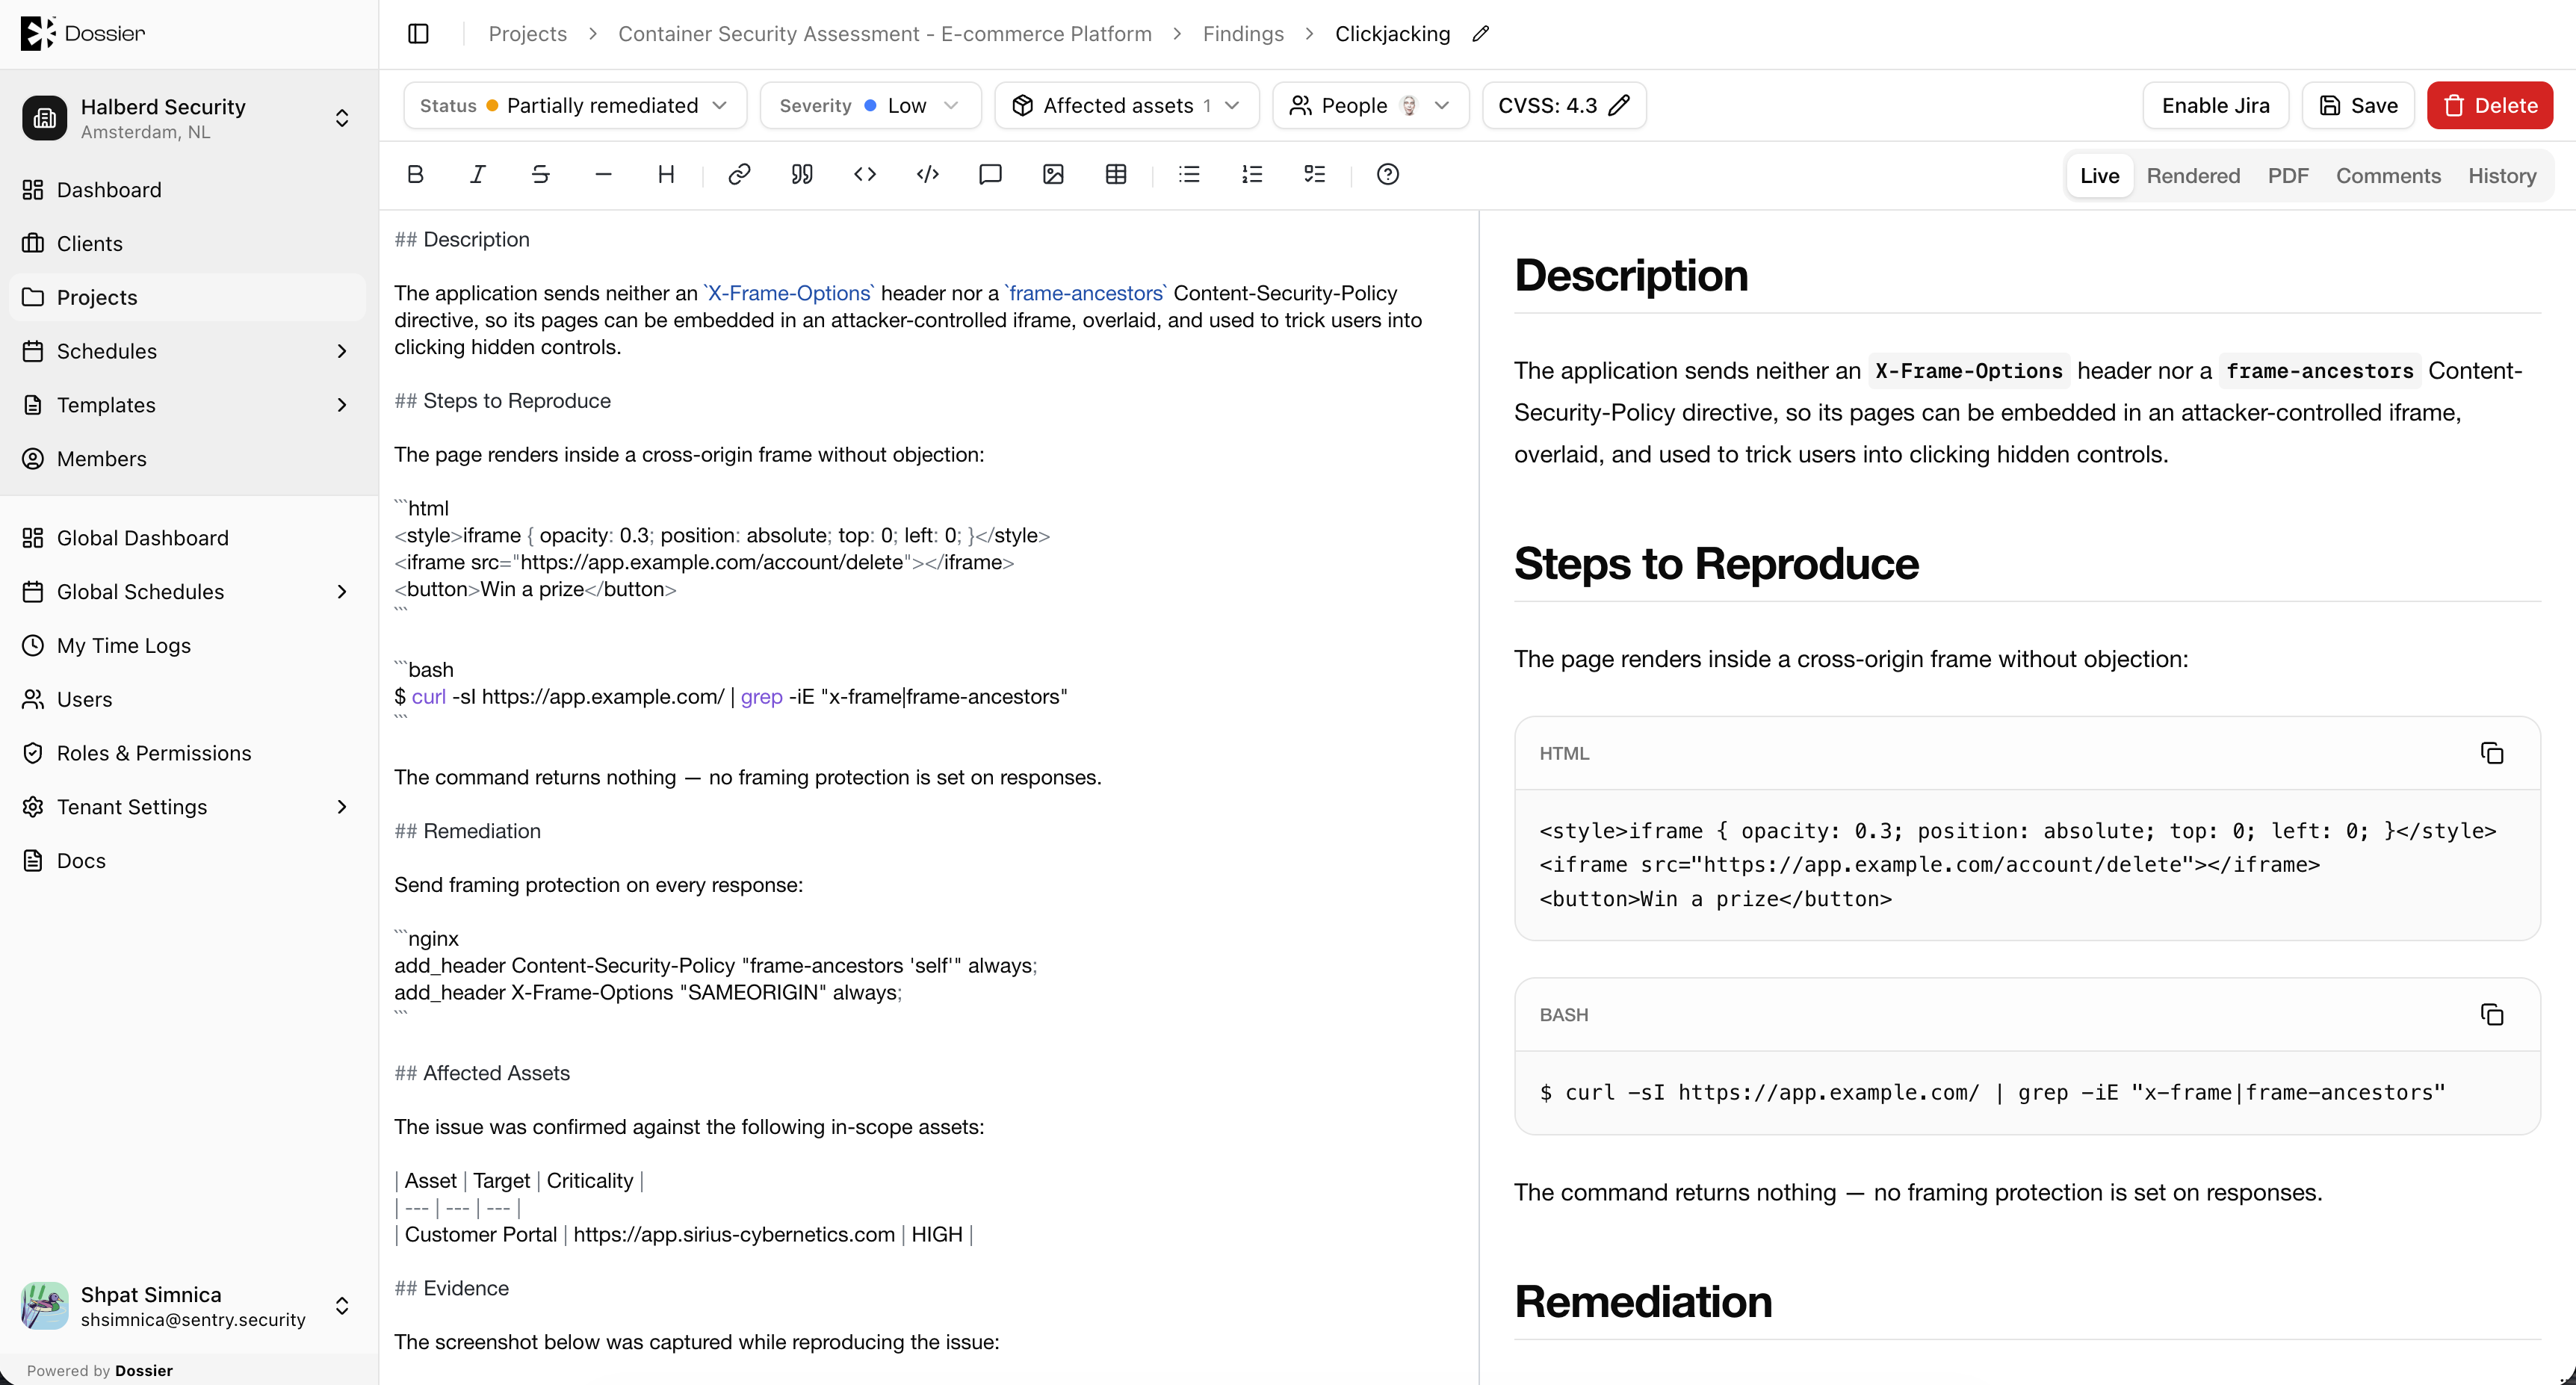Open the History tab
2576x1385 pixels.
click(x=2502, y=176)
